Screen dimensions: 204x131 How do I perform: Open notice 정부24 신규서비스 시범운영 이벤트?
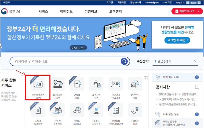178,94
